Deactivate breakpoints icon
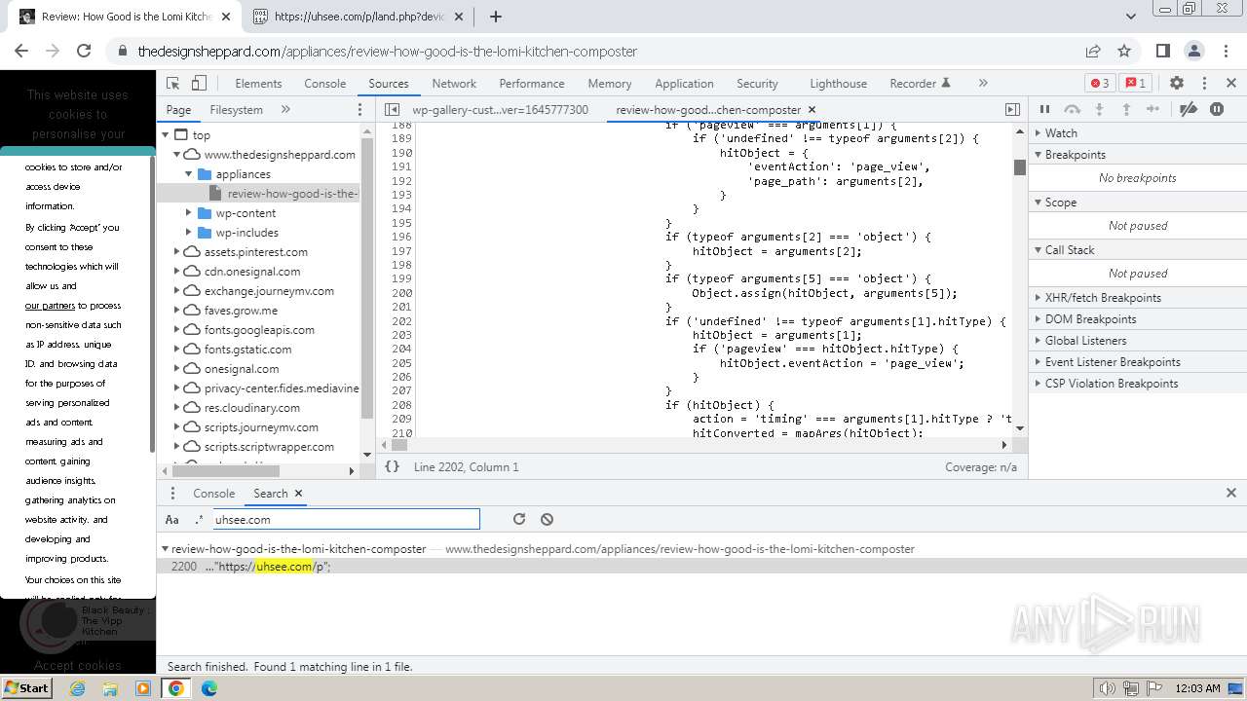The height and width of the screenshot is (701, 1247). click(x=1189, y=110)
